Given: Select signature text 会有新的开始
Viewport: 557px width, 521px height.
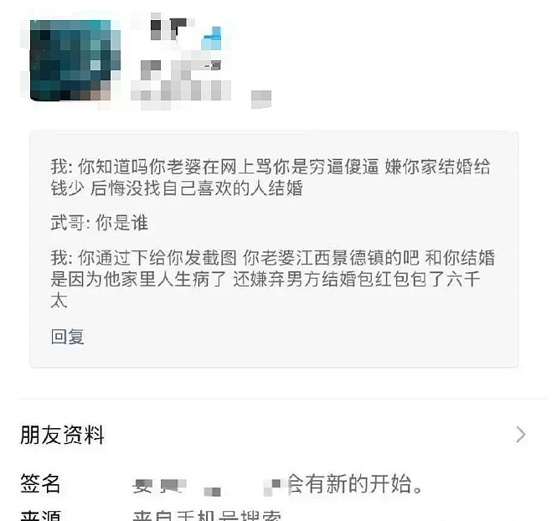Looking at the screenshot, I should pyautogui.click(x=355, y=483).
